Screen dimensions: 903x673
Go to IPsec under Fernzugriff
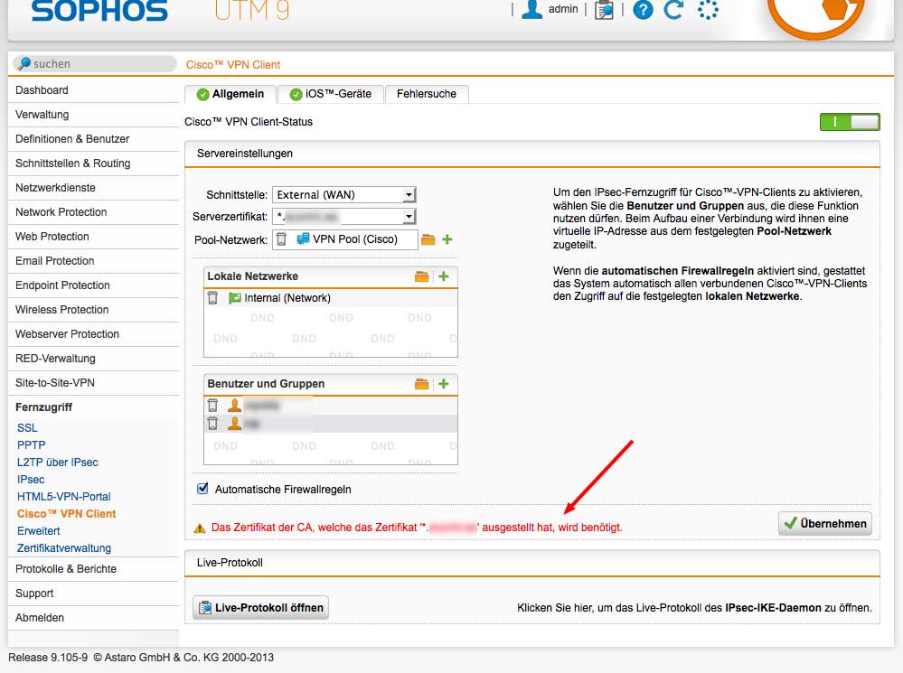31,480
